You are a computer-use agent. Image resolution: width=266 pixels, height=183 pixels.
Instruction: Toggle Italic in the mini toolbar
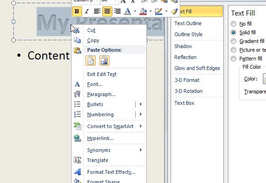(87, 11)
